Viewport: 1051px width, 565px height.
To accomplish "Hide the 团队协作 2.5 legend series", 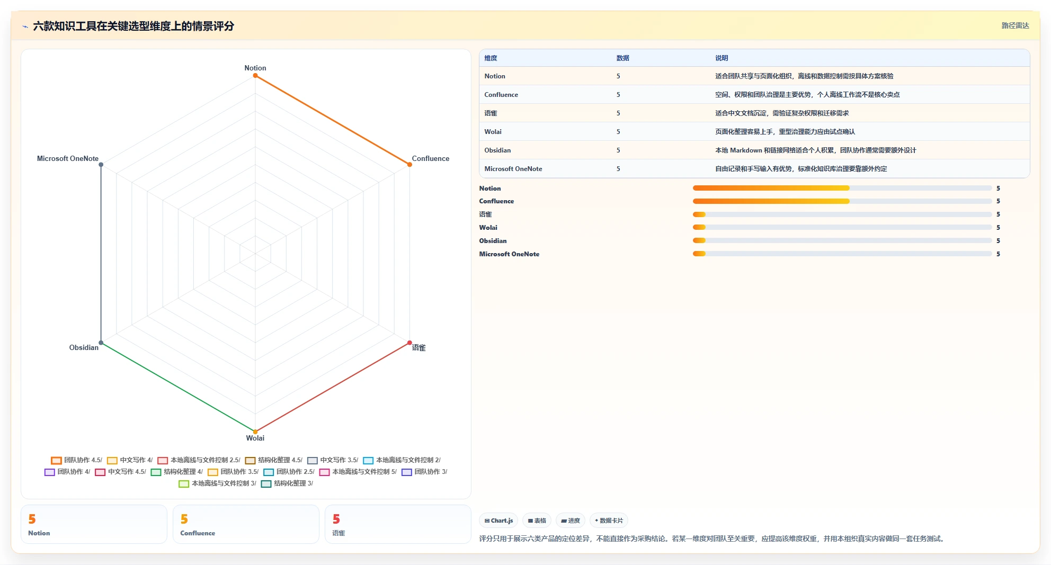I will pos(289,472).
